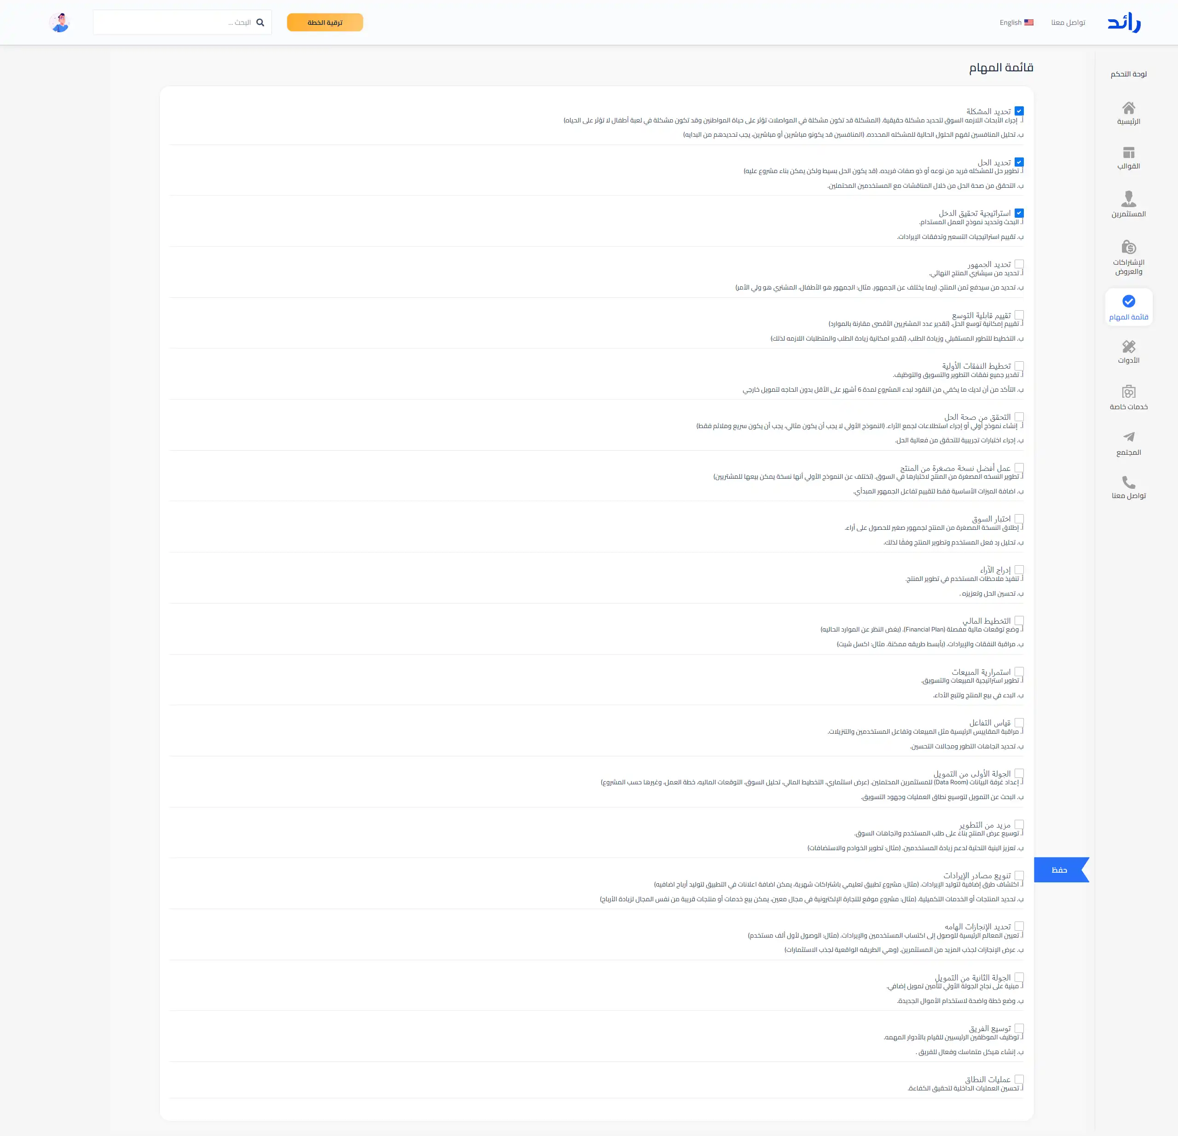This screenshot has width=1178, height=1136.
Task: Check the اختبار السوق checkbox
Action: [1019, 519]
